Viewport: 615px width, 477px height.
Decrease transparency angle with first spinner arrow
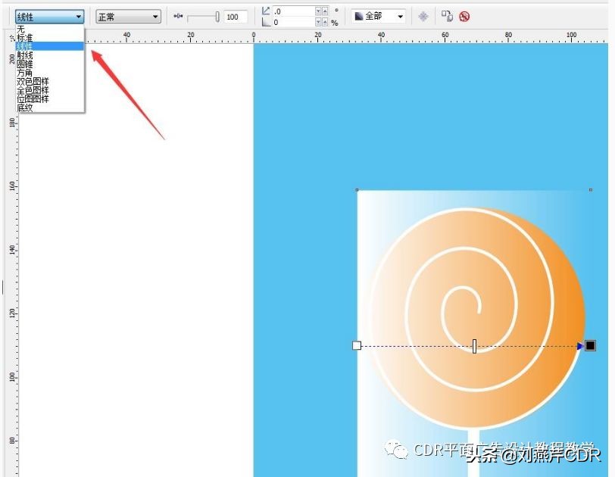318,11
